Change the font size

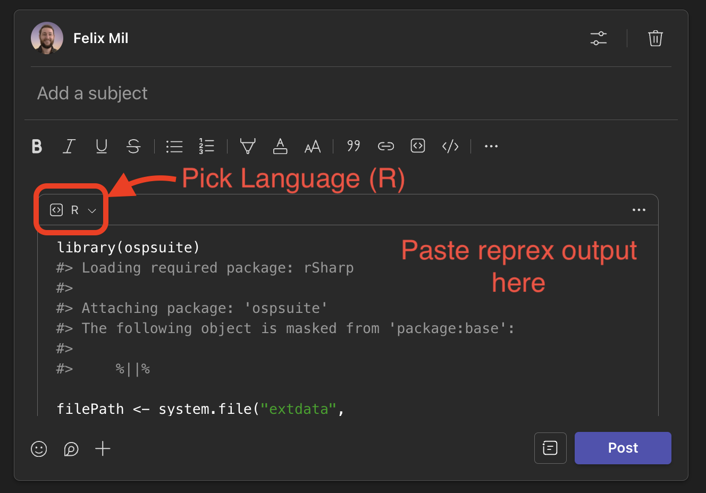[313, 147]
